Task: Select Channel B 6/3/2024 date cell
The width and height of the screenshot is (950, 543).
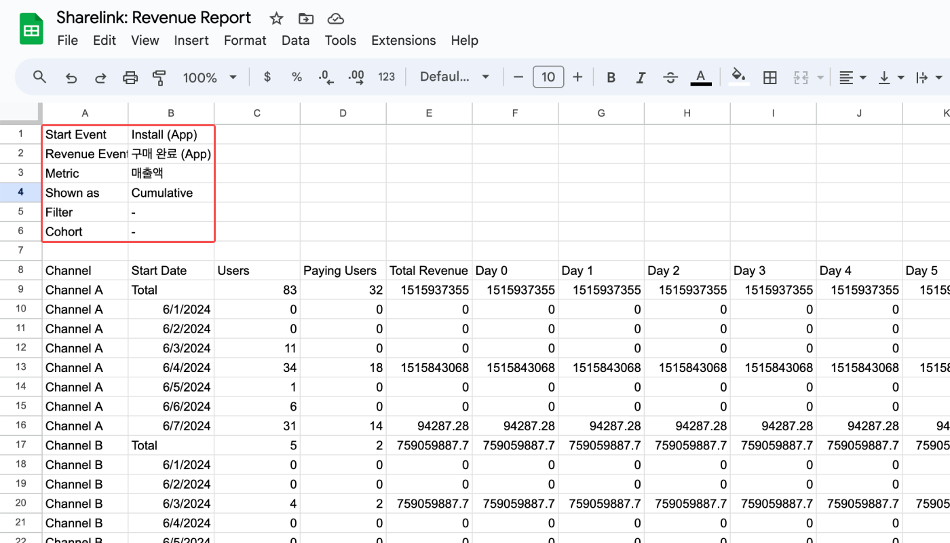Action: (171, 504)
